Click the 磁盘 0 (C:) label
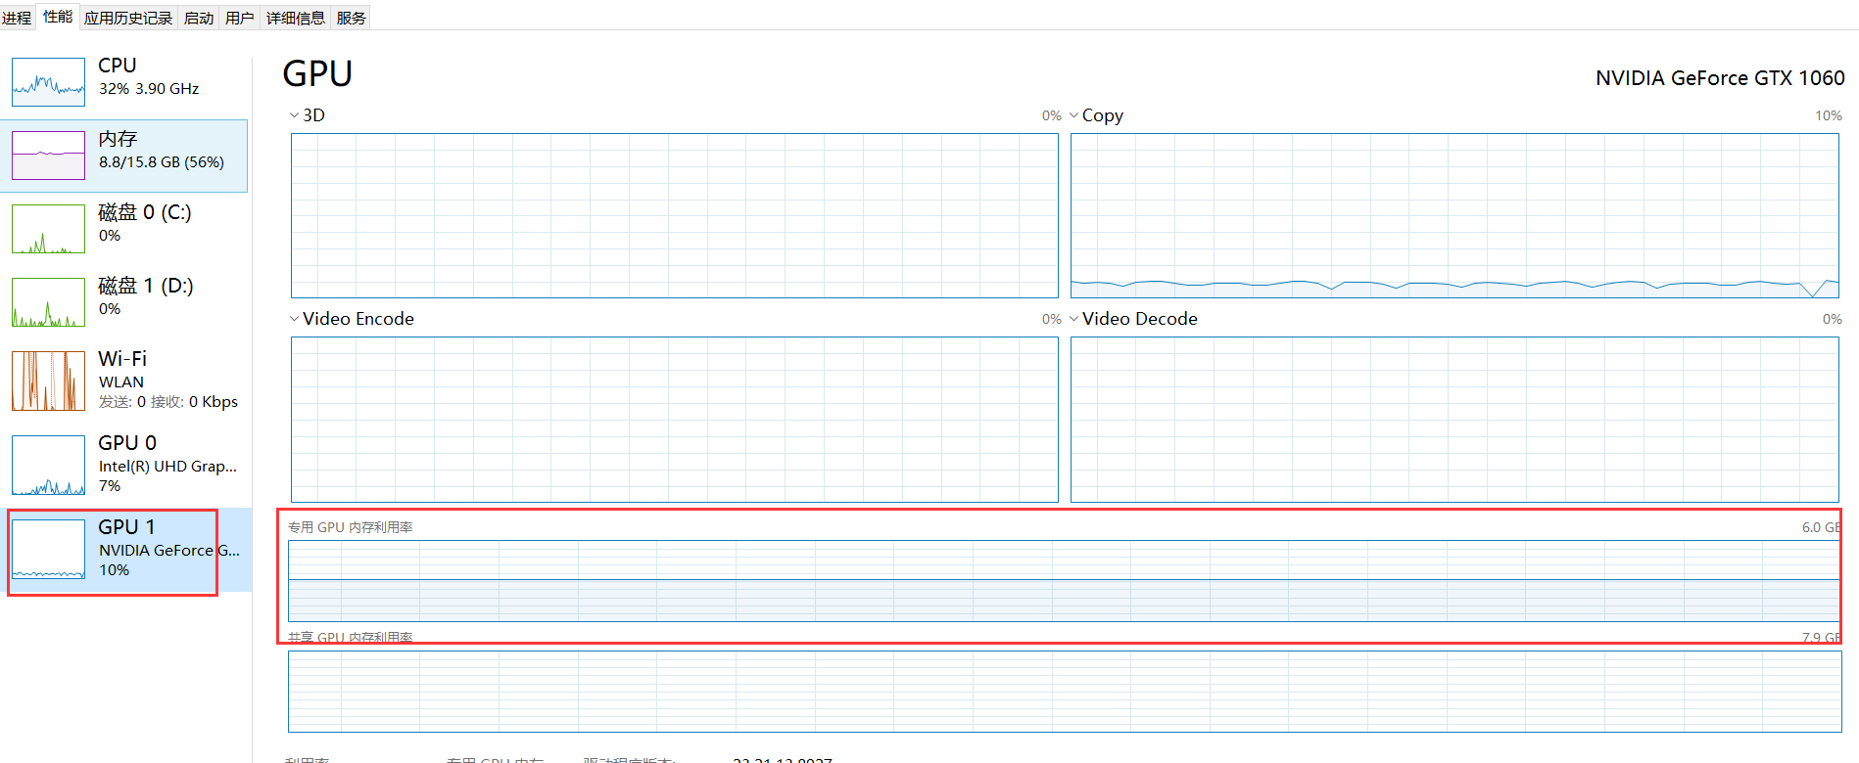1859x763 pixels. 145,212
